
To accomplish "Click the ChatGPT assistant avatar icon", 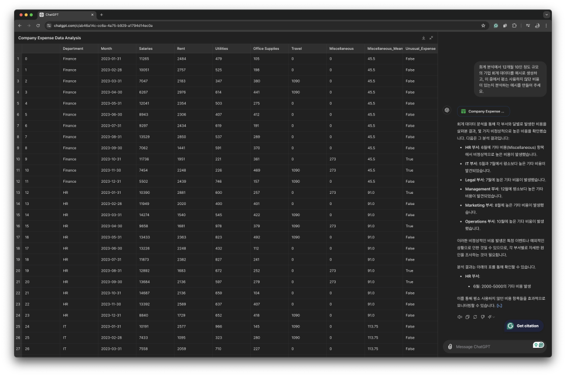I will point(447,110).
